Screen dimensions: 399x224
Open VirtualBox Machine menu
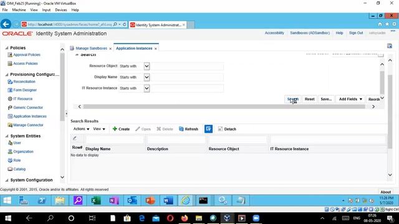click(x=19, y=10)
